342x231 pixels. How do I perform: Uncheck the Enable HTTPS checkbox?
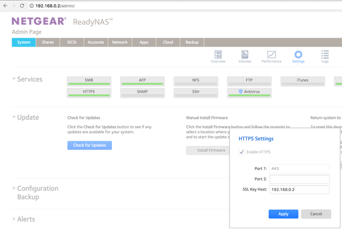tap(241, 152)
